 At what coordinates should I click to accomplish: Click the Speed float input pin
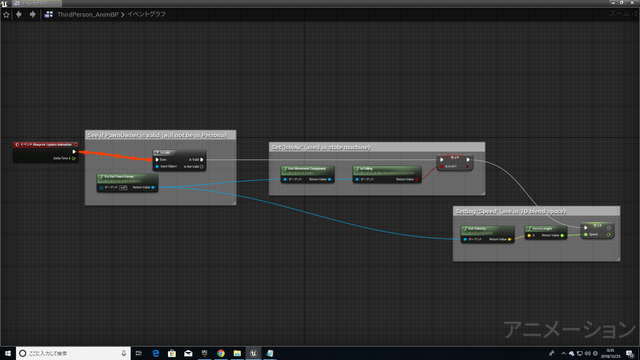pos(586,234)
